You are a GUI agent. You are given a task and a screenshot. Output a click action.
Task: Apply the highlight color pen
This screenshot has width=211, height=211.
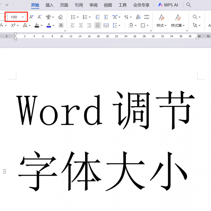[37, 25]
